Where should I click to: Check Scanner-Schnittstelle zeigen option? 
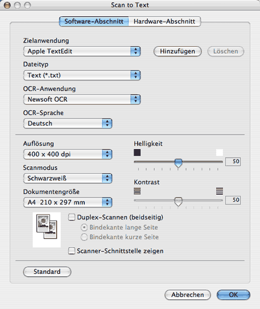point(72,251)
